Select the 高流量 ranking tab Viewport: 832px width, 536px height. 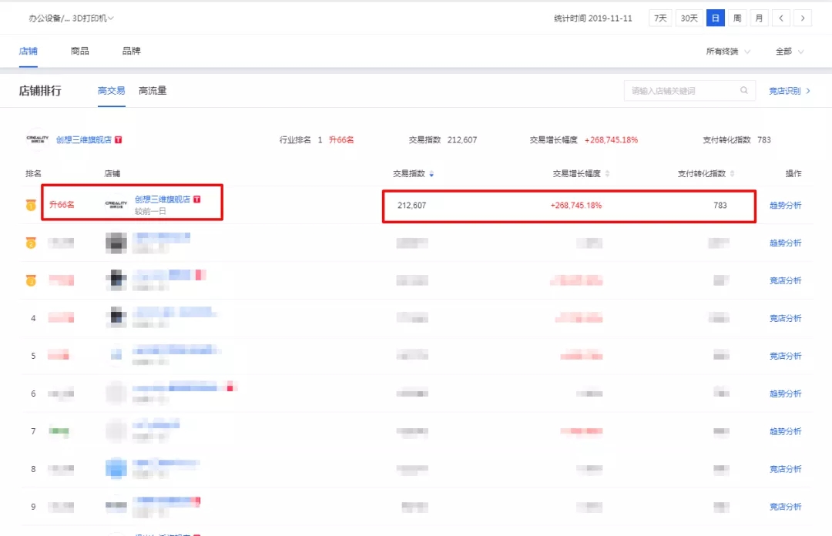coord(153,91)
